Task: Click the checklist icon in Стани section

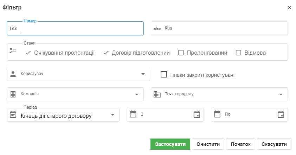Action: [13, 50]
